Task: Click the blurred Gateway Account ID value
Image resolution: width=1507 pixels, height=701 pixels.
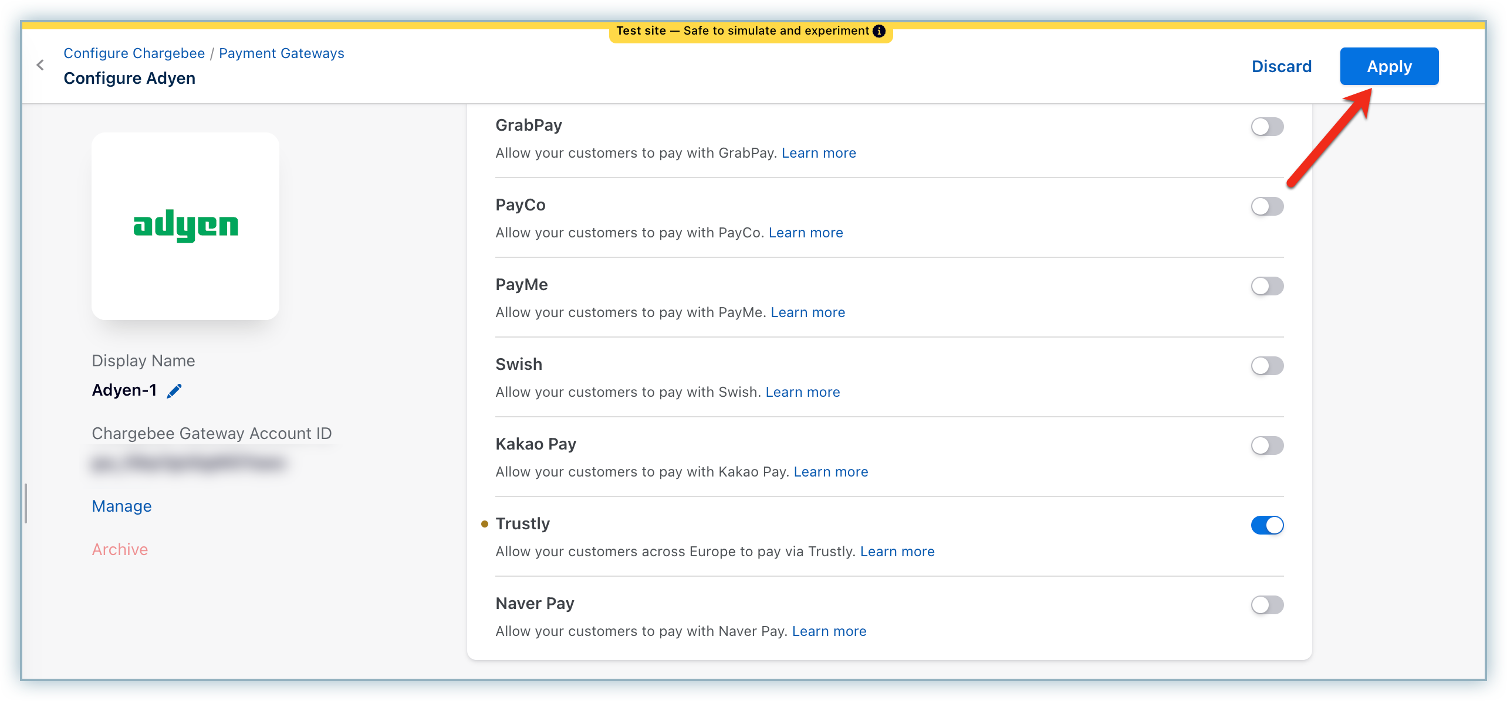Action: point(189,464)
